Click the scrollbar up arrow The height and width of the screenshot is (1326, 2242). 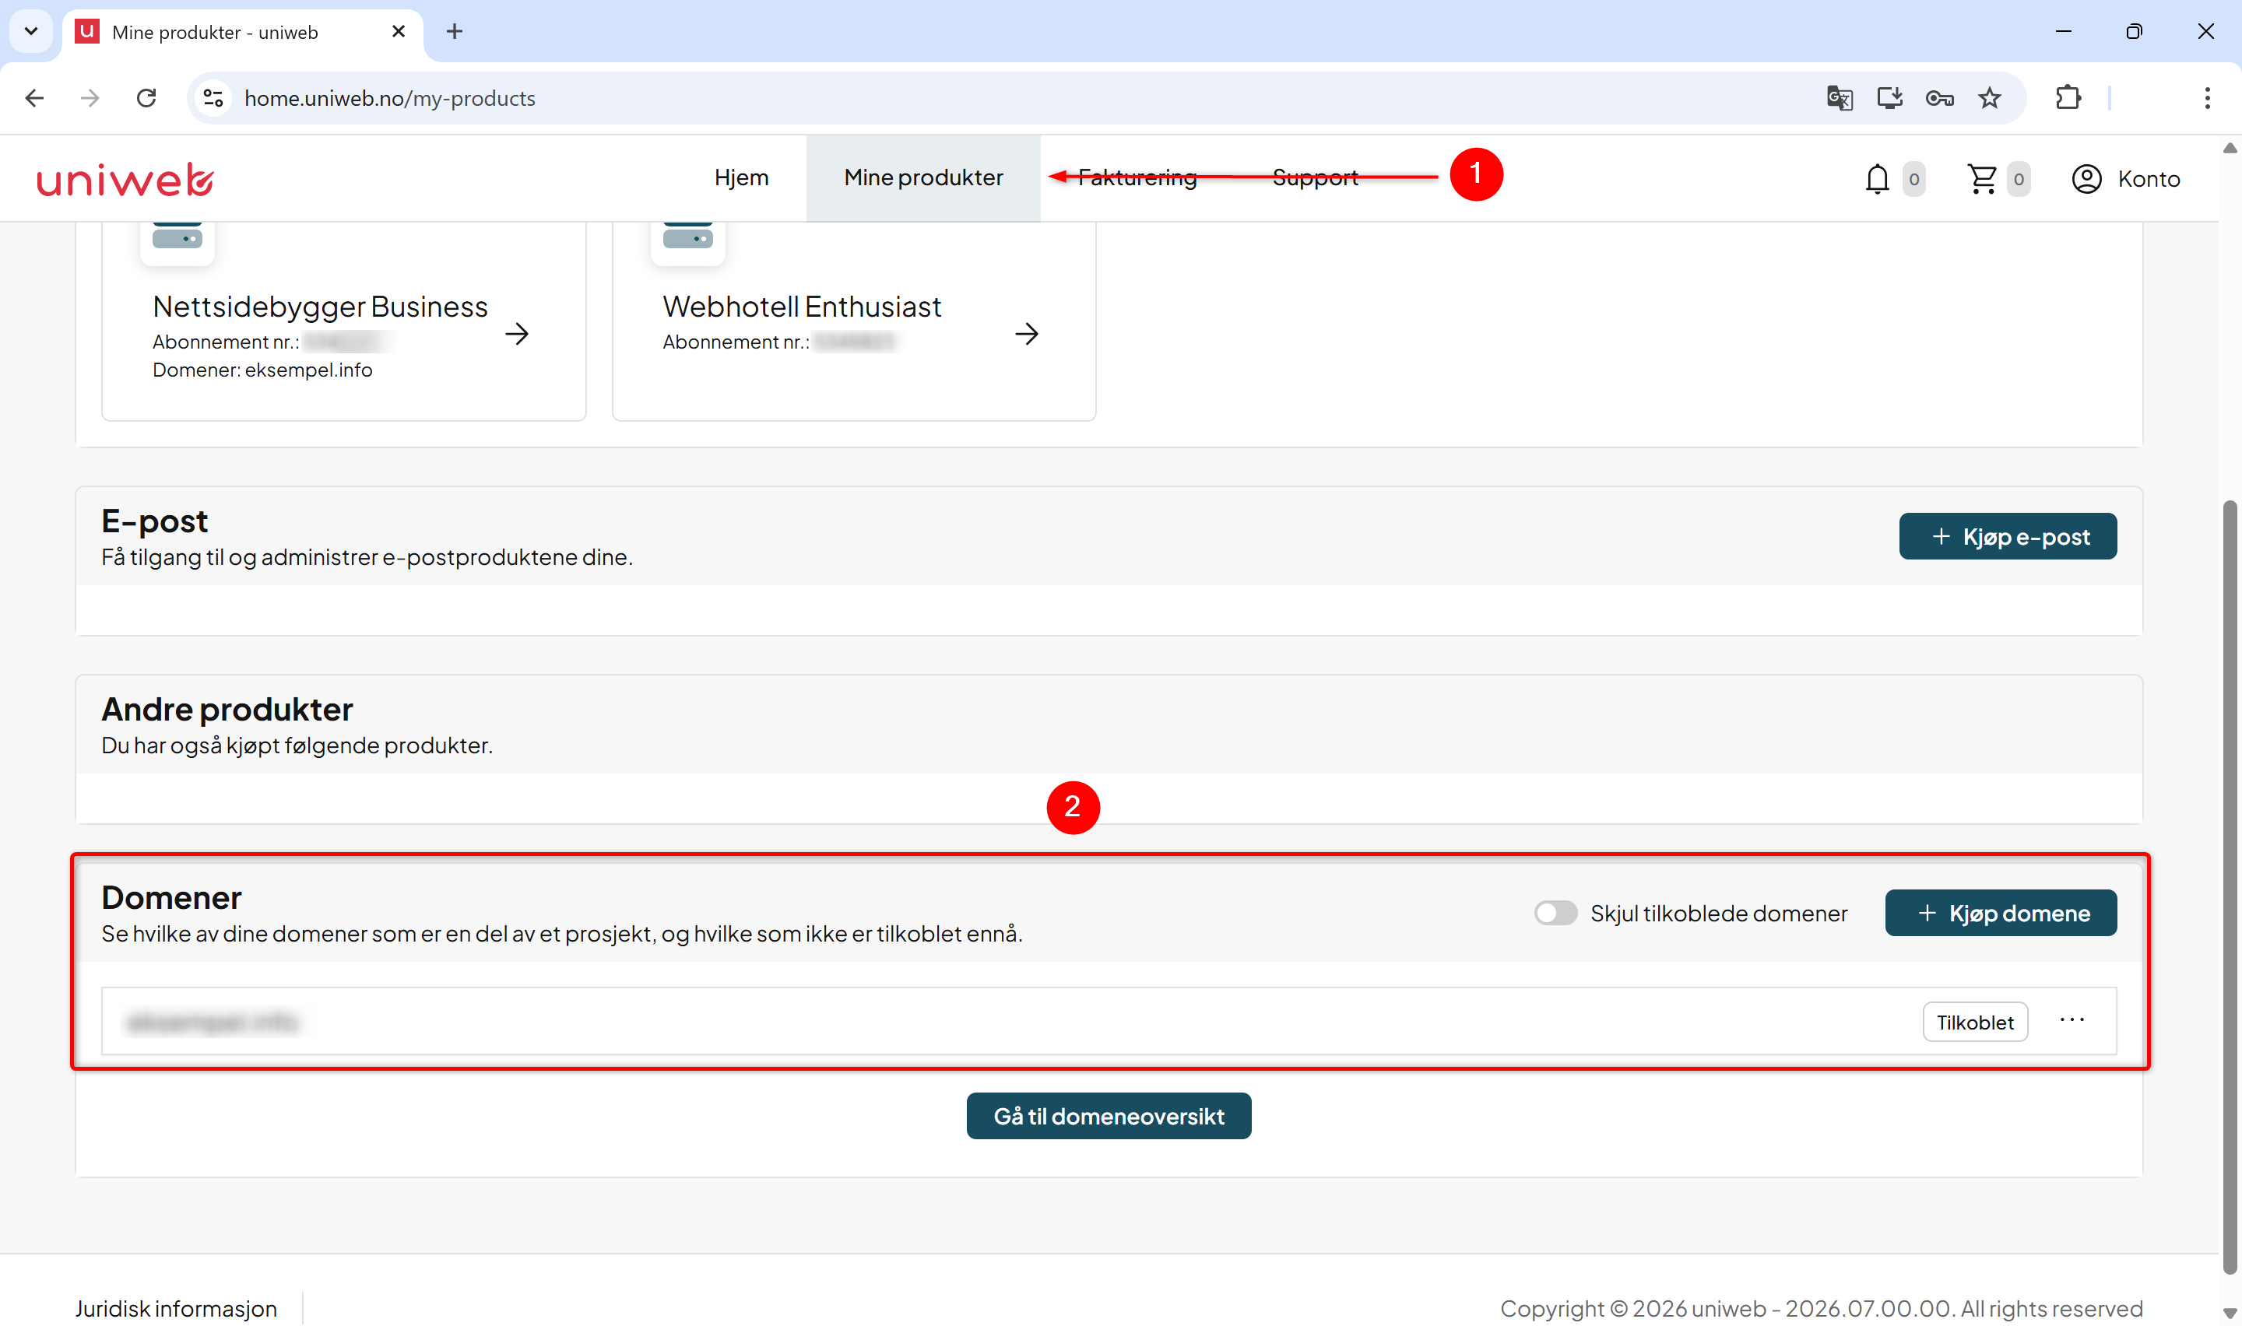pyautogui.click(x=2230, y=147)
